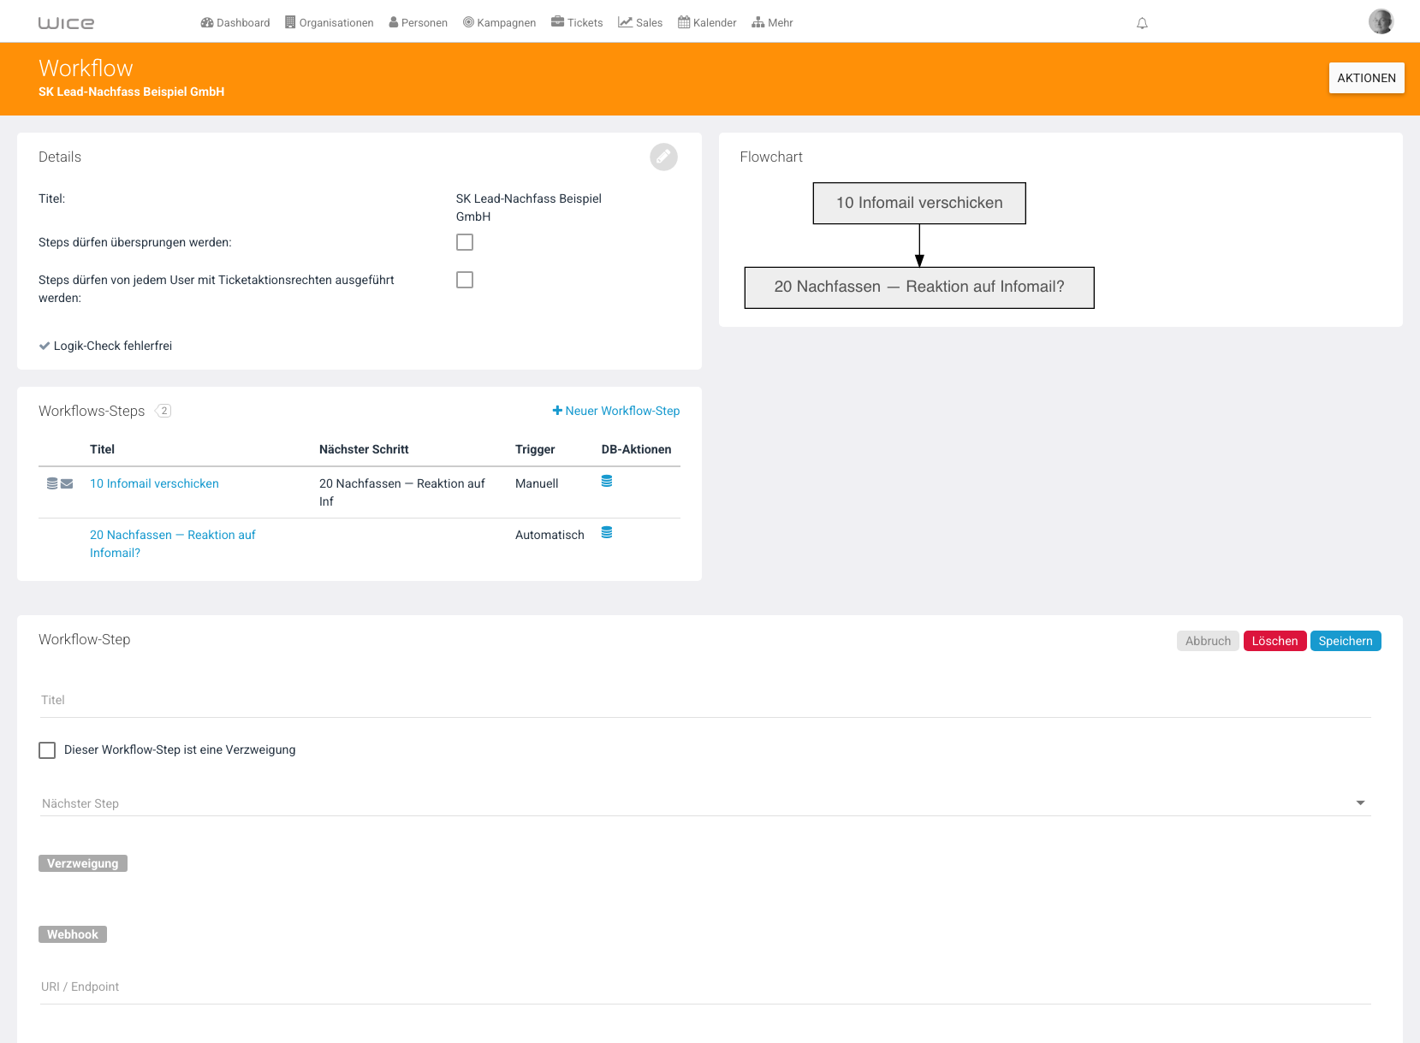Click envelope icon left of 10 Infomail
This screenshot has height=1043, width=1420.
click(67, 483)
